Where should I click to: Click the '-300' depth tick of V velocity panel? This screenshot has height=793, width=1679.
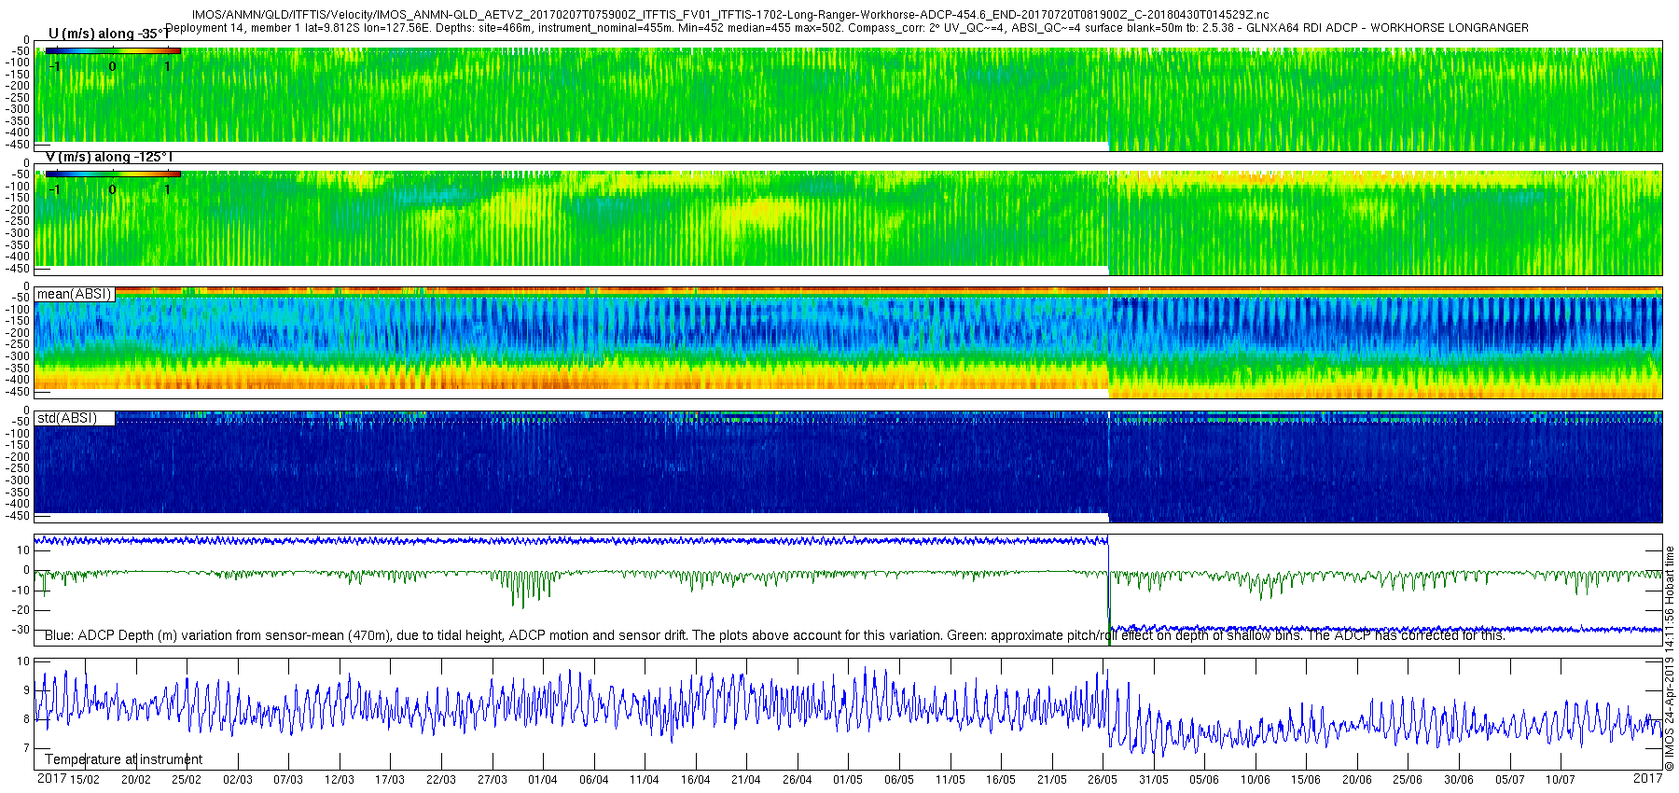click(x=17, y=232)
